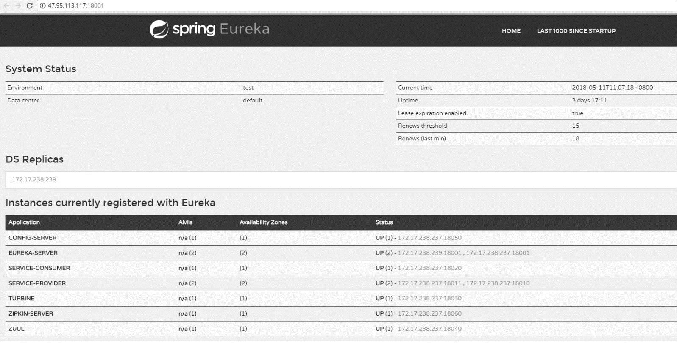Click the Uptime label
The height and width of the screenshot is (343, 677).
408,100
